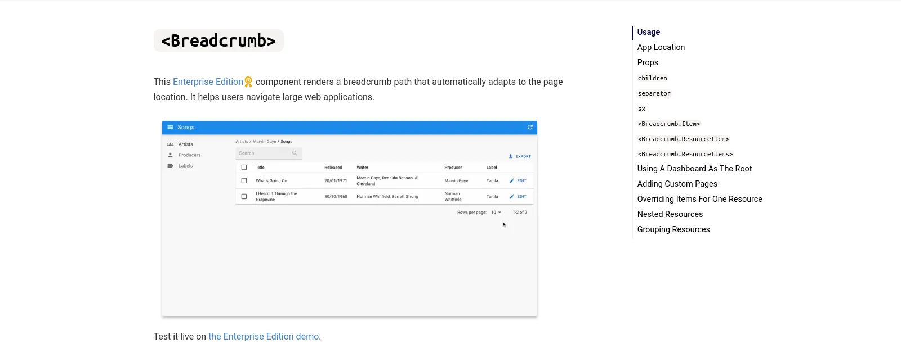Click the Artists sidebar icon
This screenshot has width=901, height=348.
[170, 144]
